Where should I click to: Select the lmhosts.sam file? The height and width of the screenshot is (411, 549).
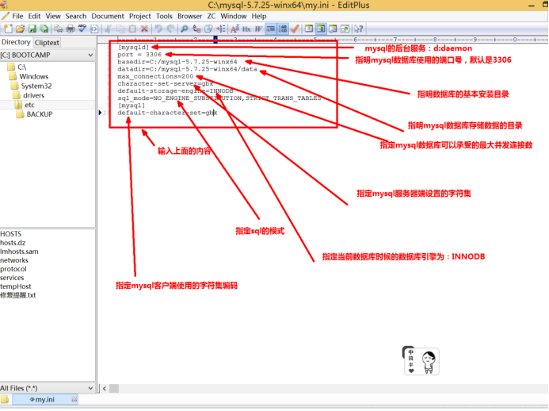coord(19,252)
